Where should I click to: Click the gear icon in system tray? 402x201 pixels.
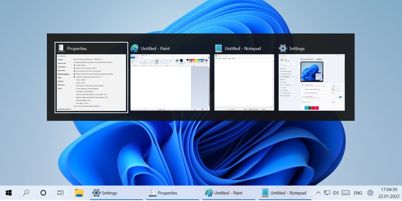(370, 193)
